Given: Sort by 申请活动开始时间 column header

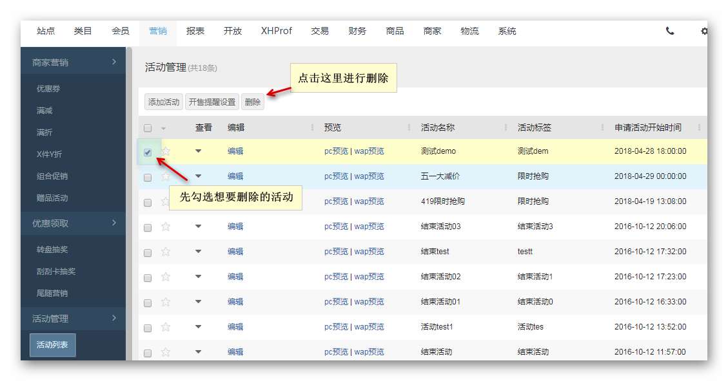Looking at the screenshot, I should point(647,127).
